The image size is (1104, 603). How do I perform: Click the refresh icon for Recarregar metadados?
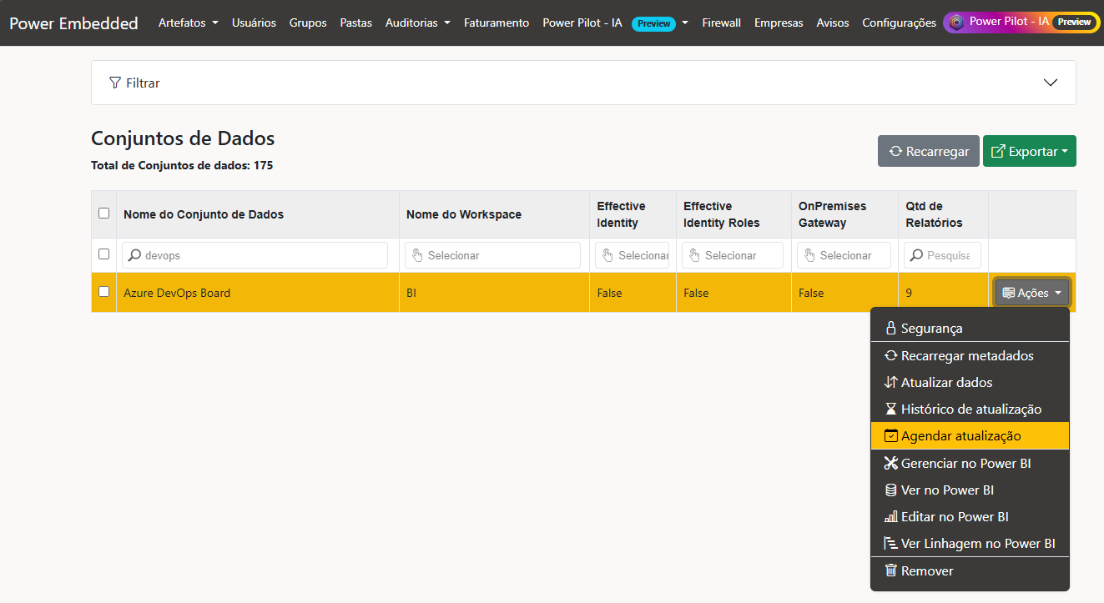890,355
